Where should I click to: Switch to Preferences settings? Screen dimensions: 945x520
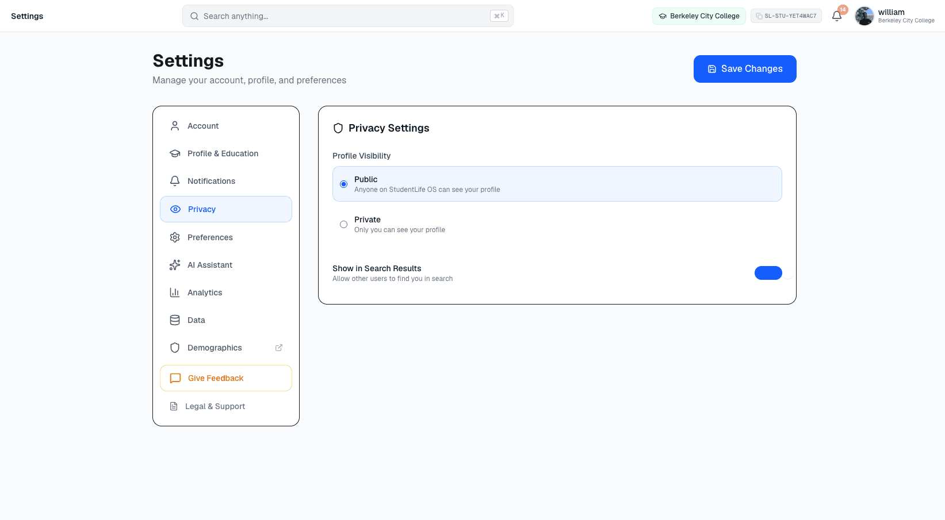tap(226, 237)
